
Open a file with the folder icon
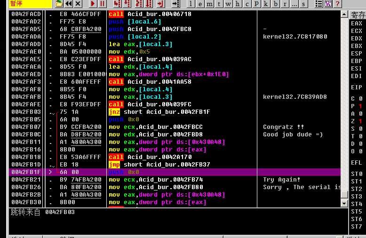pyautogui.click(x=59, y=3)
